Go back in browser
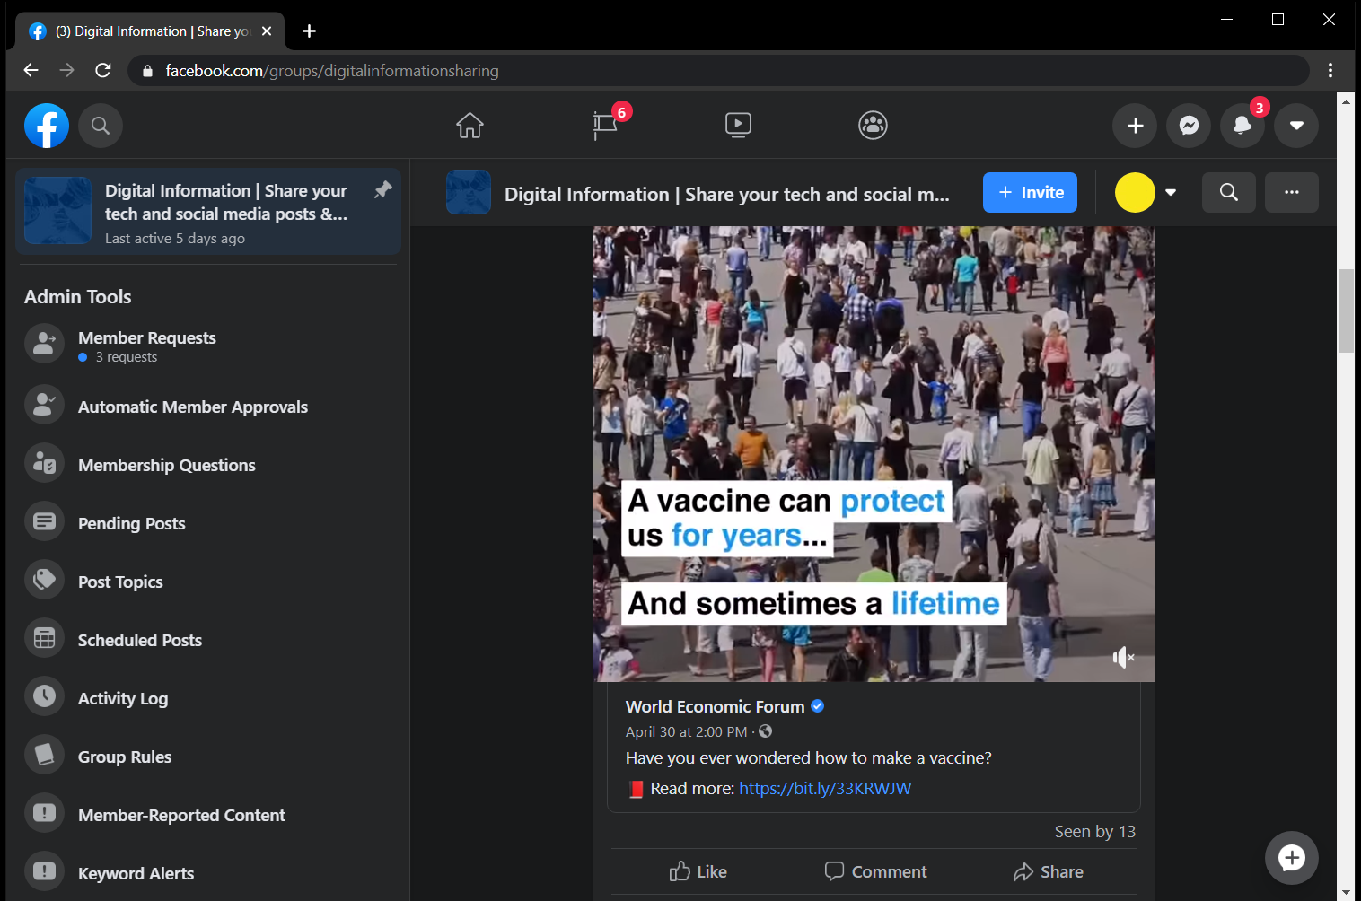This screenshot has width=1361, height=901. pyautogui.click(x=31, y=70)
